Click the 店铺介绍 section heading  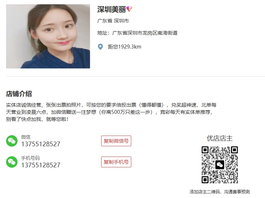pos(19,94)
